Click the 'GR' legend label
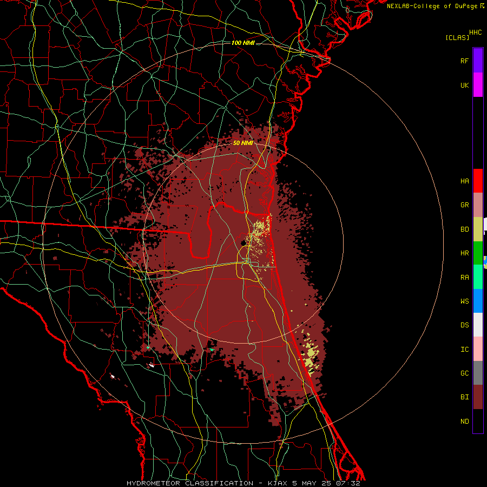Viewport: 487px width, 487px height. point(464,205)
